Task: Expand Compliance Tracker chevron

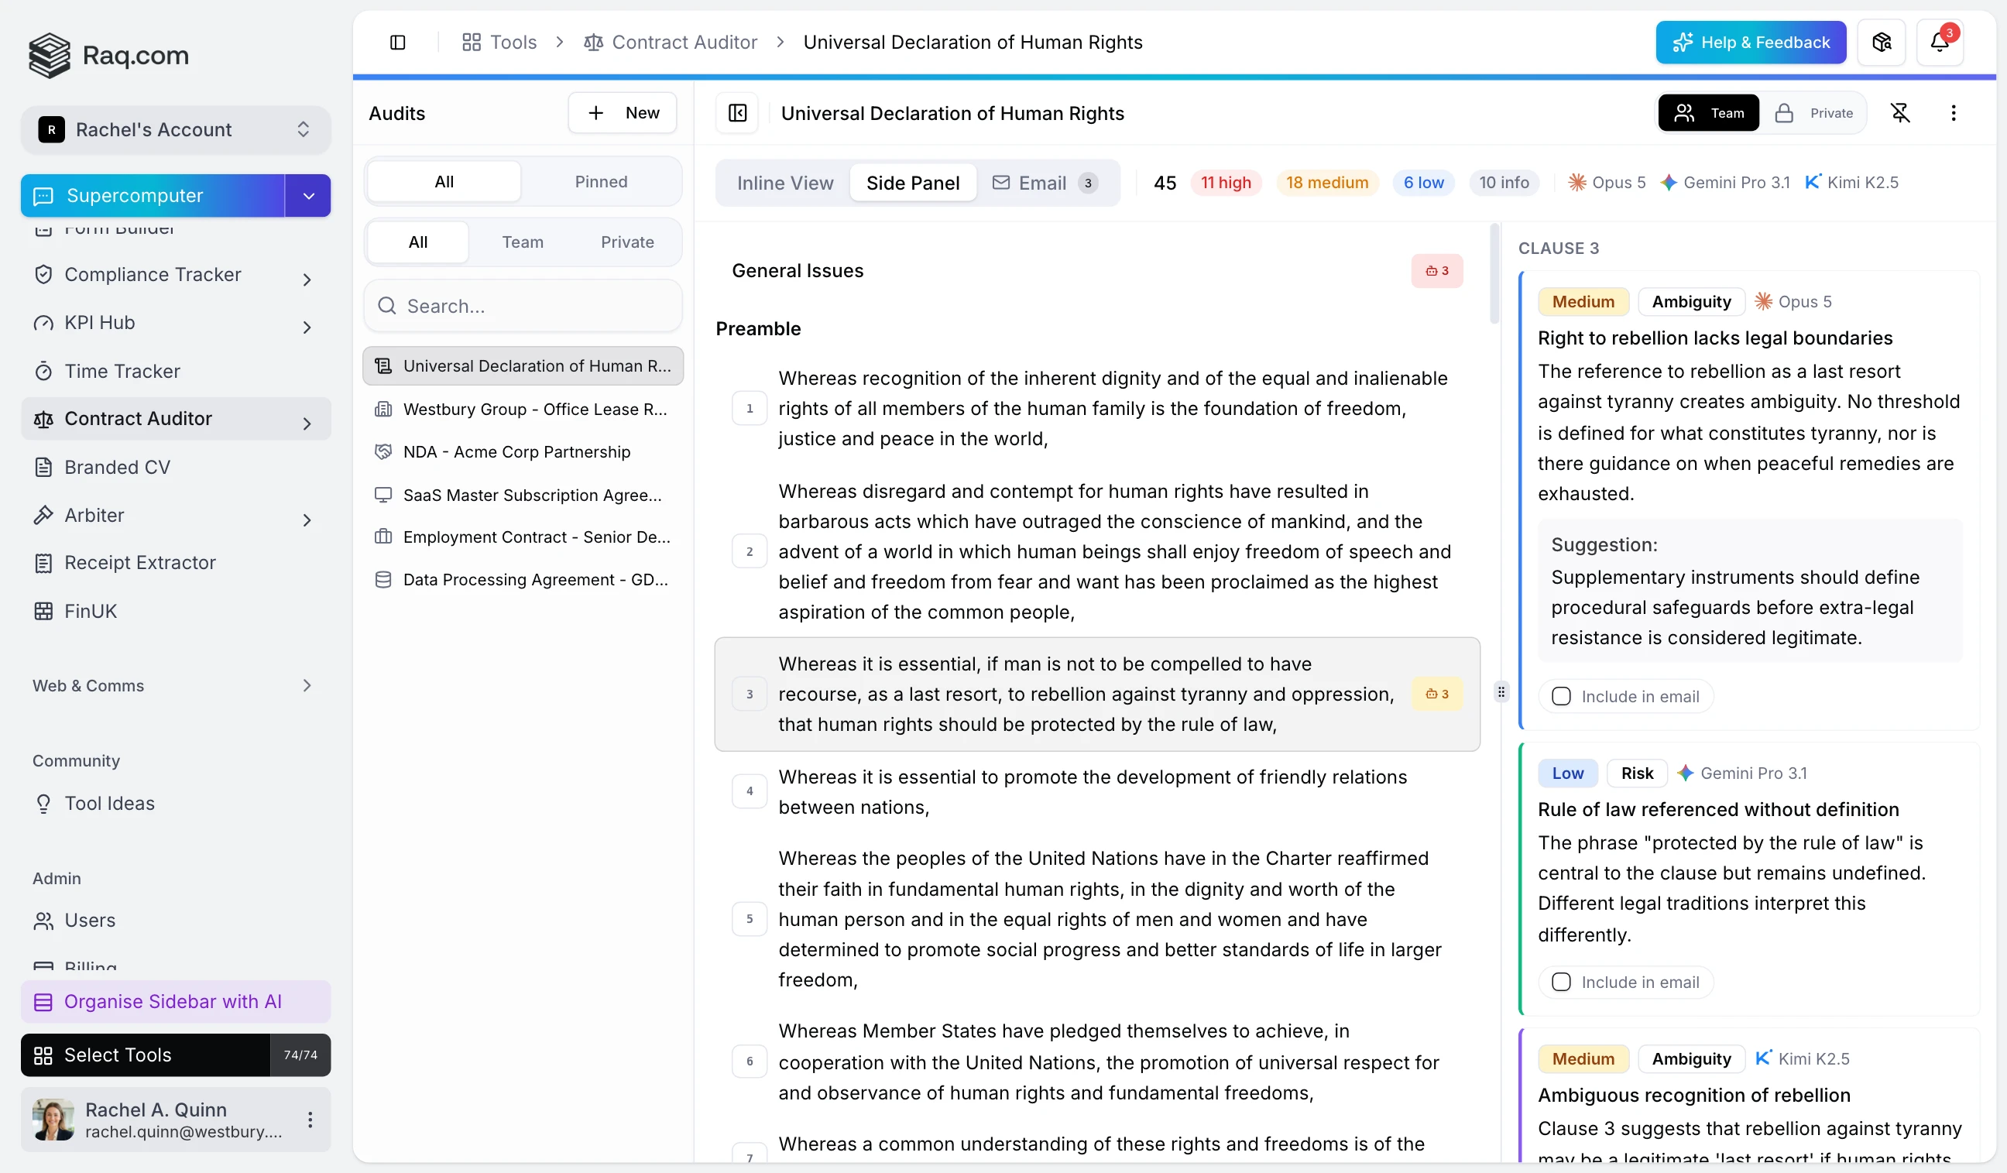Action: pos(307,280)
